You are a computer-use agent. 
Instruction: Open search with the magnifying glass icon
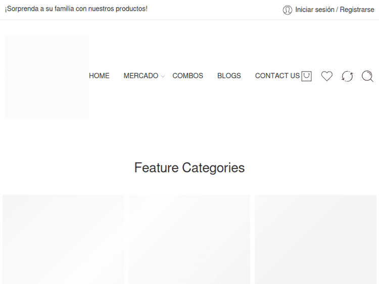[367, 76]
